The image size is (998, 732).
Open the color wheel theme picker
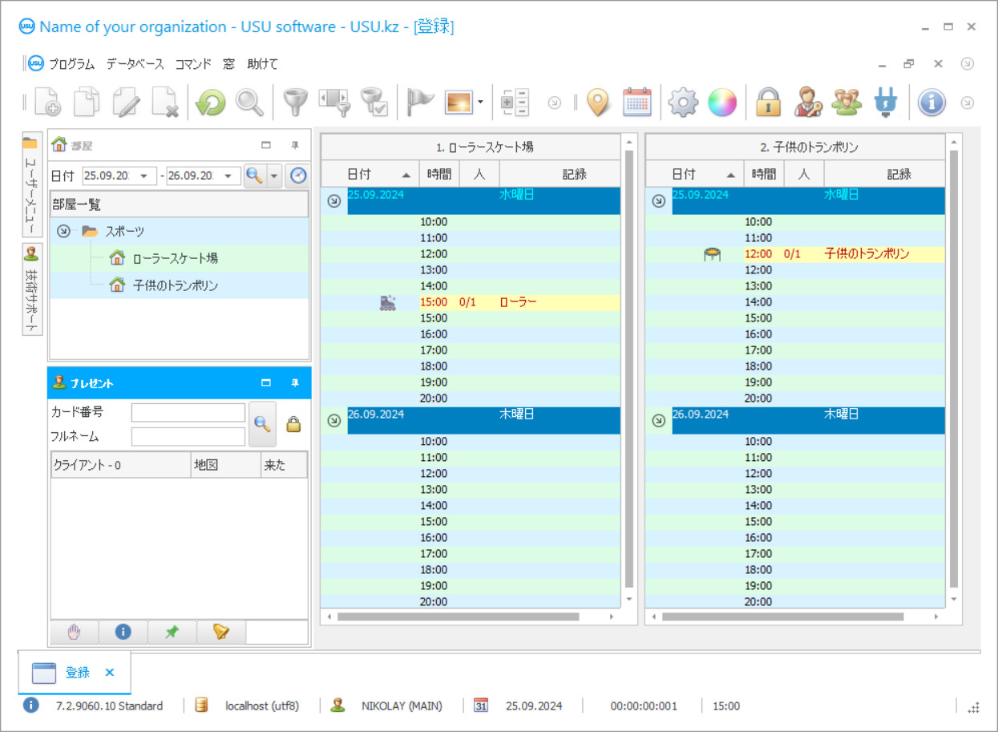(x=722, y=103)
